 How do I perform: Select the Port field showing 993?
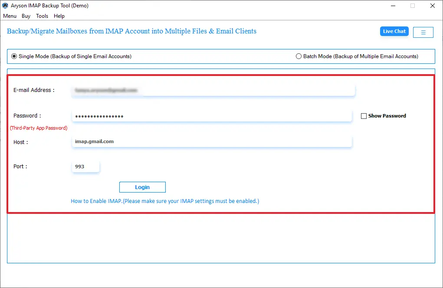85,166
